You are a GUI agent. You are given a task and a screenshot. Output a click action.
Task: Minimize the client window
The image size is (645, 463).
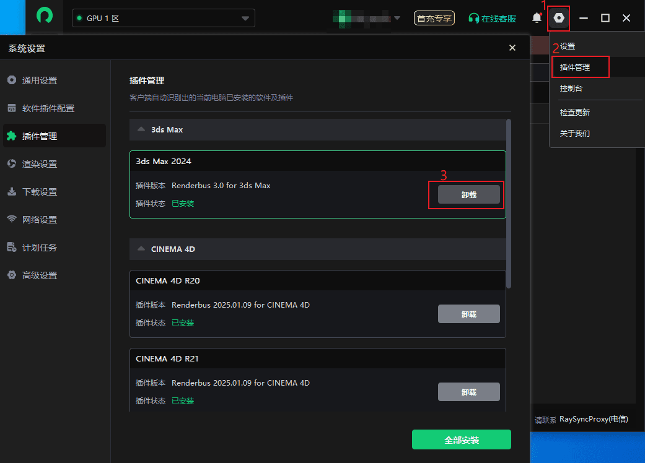(583, 18)
